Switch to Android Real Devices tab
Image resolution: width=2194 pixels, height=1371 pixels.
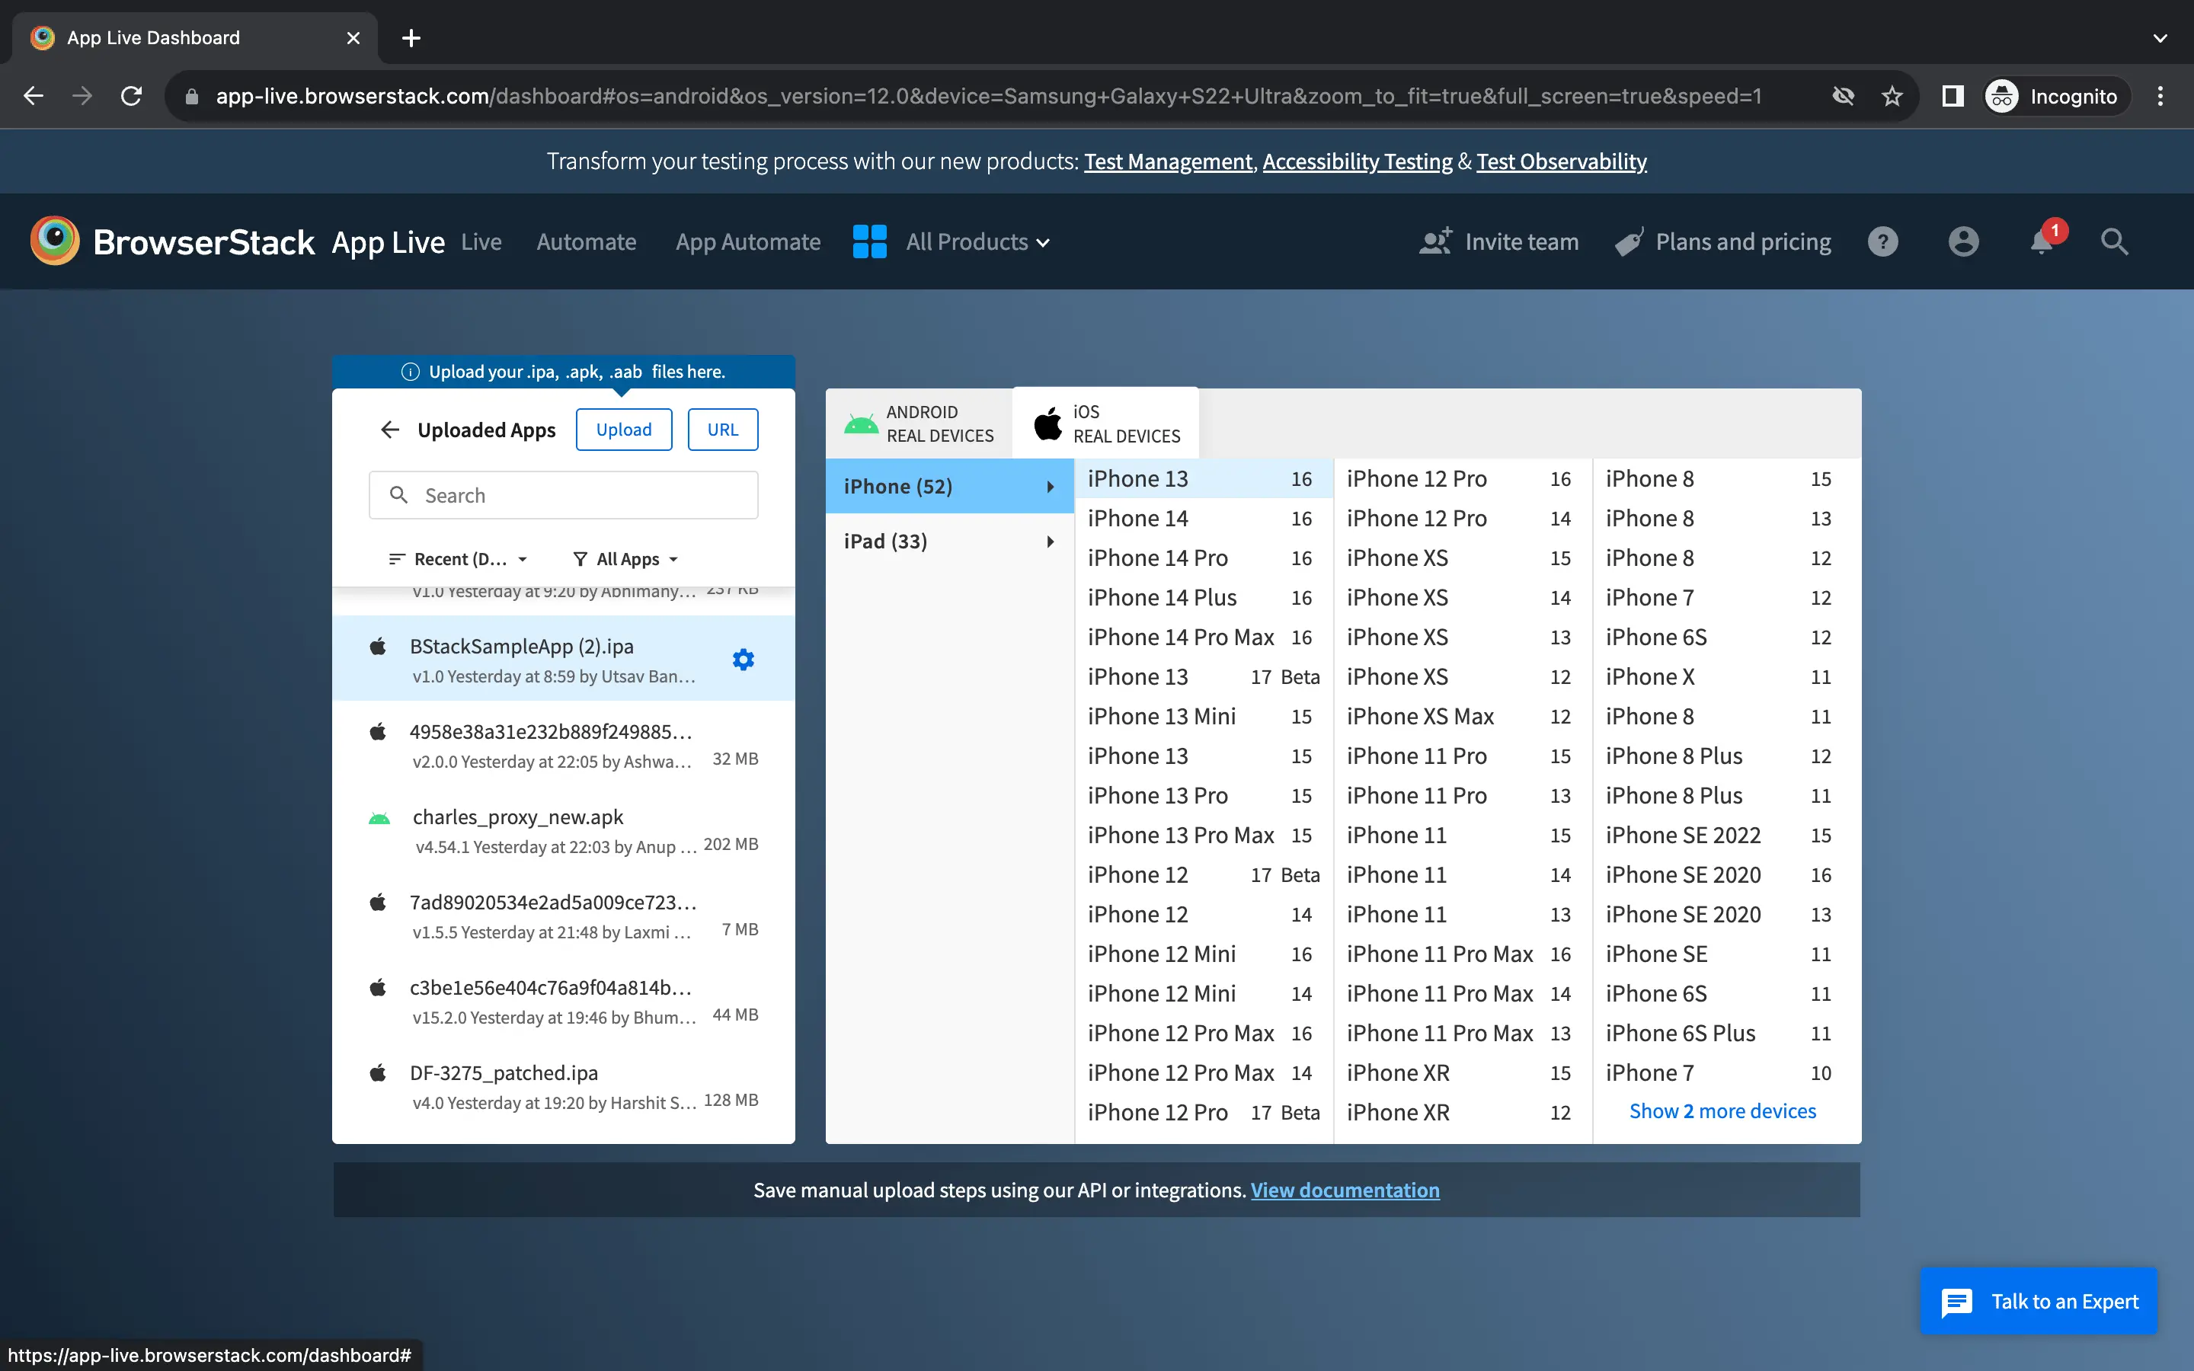click(919, 424)
